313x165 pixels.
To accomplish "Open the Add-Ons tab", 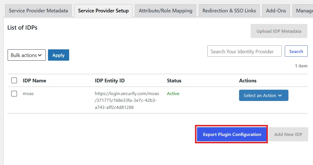I will [276, 11].
